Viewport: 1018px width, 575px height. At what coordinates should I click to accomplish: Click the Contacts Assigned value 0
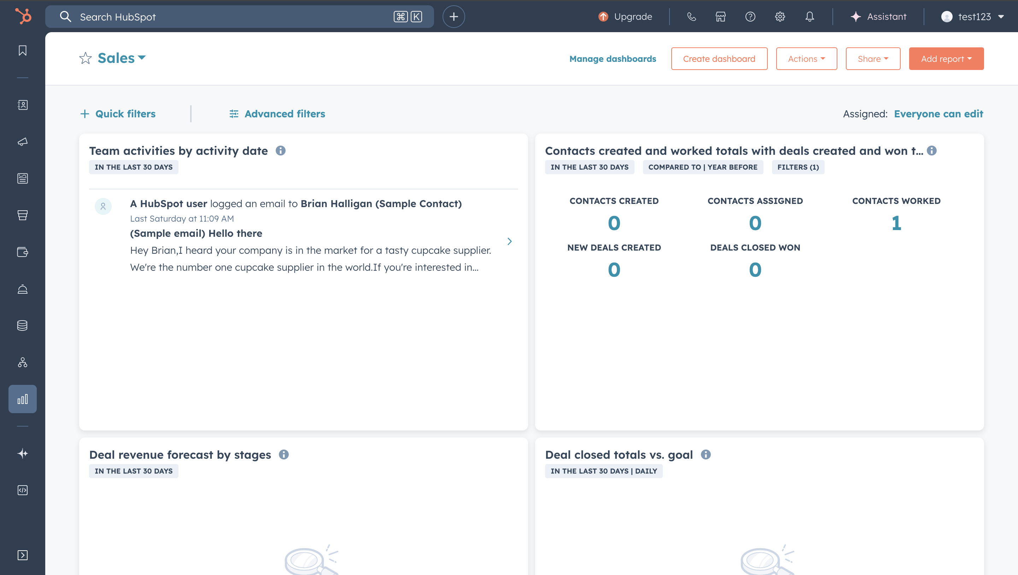[x=755, y=223]
